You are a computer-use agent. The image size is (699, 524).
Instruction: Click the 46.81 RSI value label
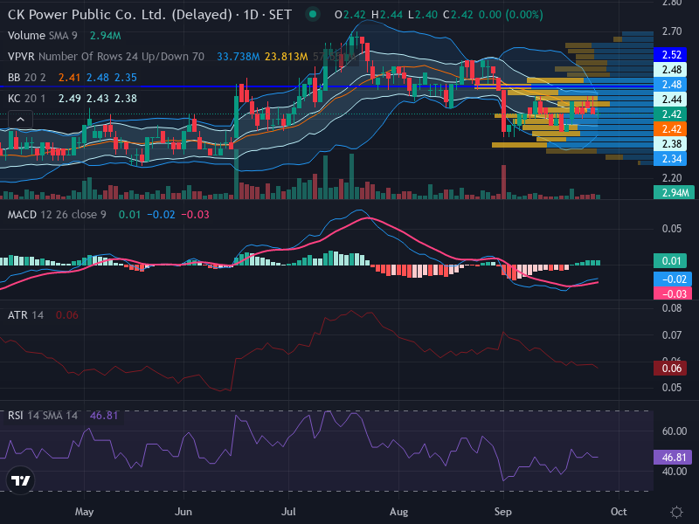tap(672, 458)
